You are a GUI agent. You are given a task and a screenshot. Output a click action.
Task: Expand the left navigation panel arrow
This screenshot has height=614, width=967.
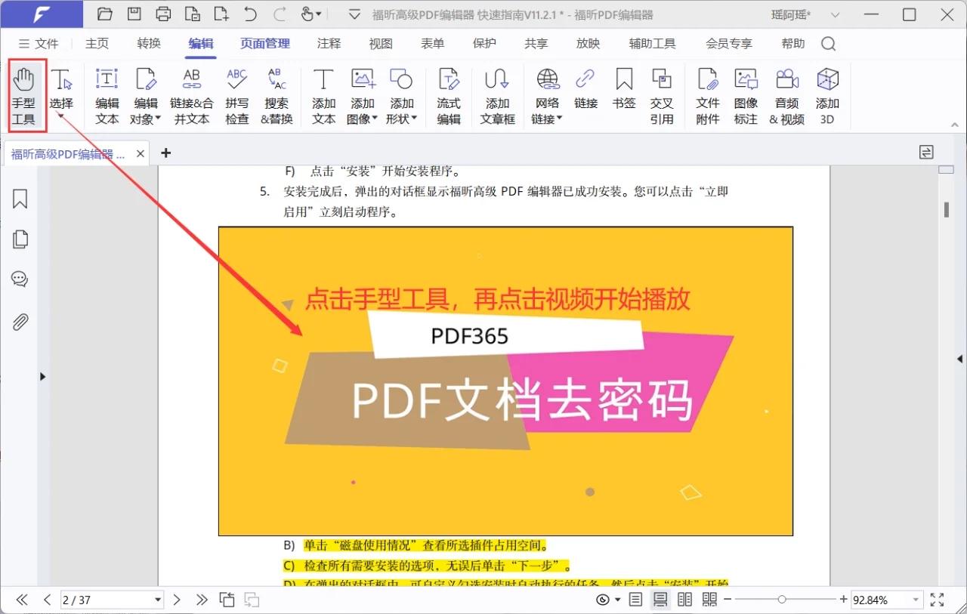(42, 376)
